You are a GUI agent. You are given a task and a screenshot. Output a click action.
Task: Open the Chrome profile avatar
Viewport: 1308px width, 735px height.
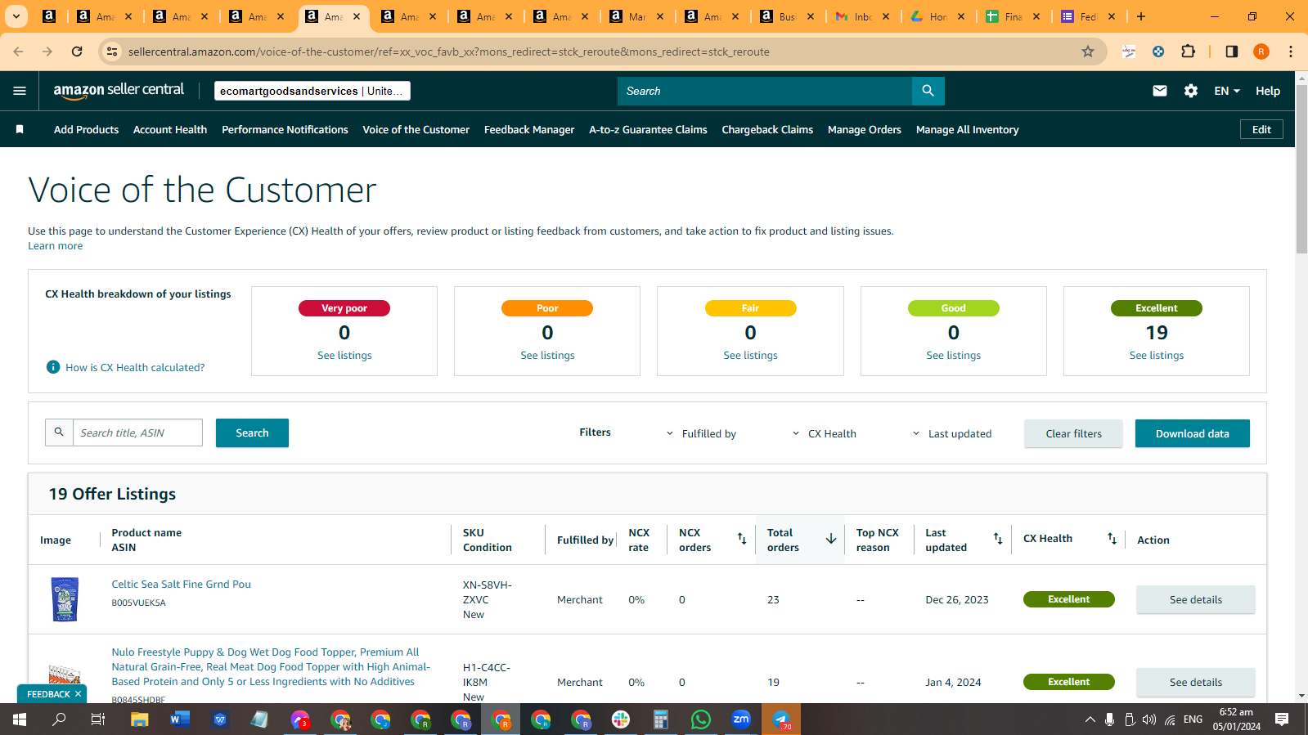pyautogui.click(x=1261, y=52)
